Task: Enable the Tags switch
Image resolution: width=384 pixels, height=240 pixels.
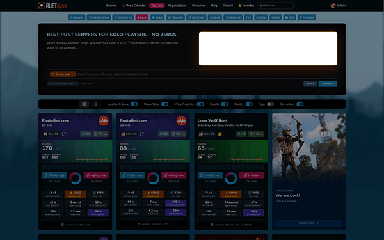Action: click(270, 104)
